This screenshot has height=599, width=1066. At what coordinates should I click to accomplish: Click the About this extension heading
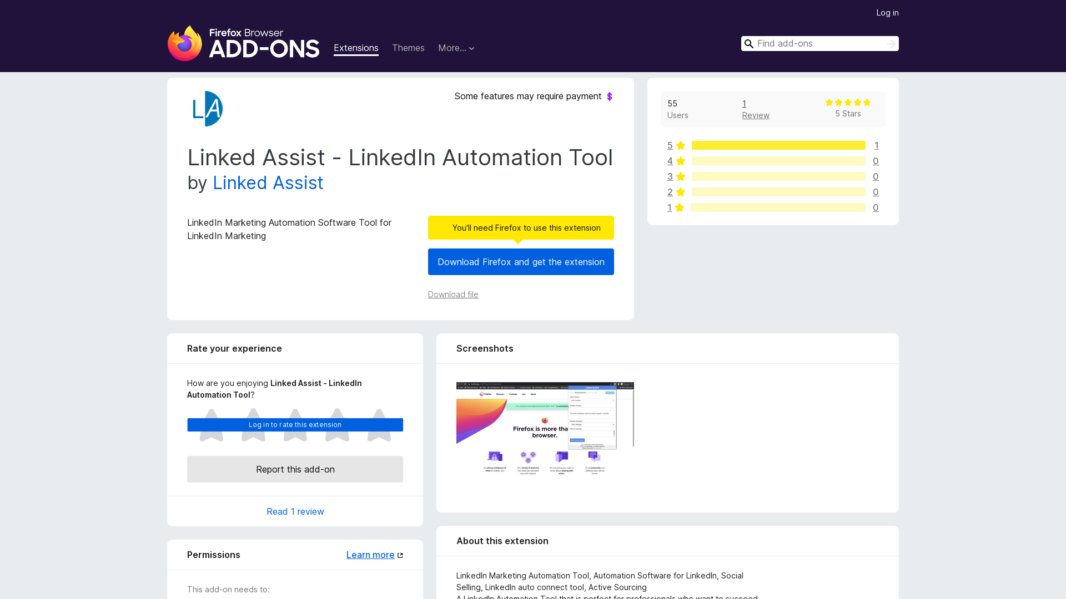pyautogui.click(x=502, y=541)
